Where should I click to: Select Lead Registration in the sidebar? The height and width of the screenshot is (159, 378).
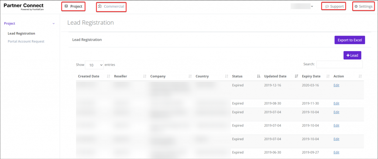(x=21, y=33)
